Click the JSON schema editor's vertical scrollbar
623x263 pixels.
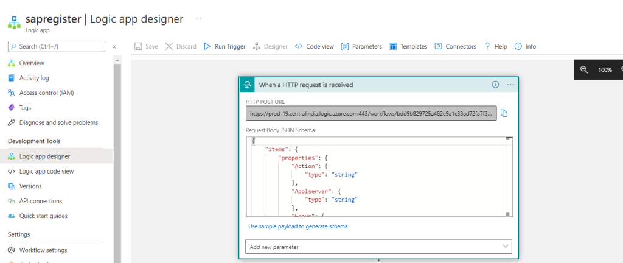point(508,177)
